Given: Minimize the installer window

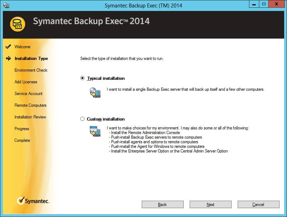Looking at the screenshot, I should [x=254, y=4].
